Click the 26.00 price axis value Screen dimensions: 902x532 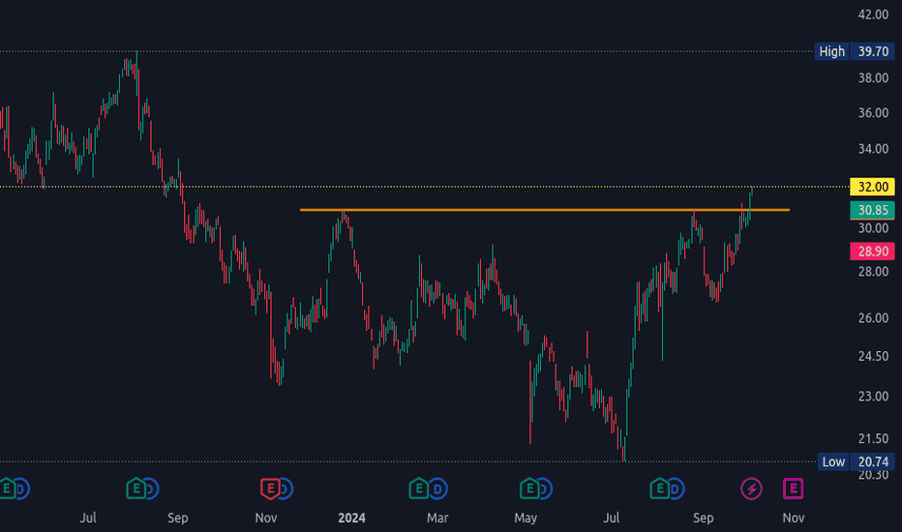pos(873,318)
